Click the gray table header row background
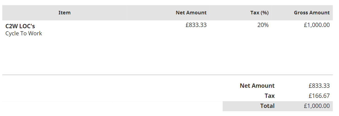The height and width of the screenshot is (116, 339). coord(168,13)
